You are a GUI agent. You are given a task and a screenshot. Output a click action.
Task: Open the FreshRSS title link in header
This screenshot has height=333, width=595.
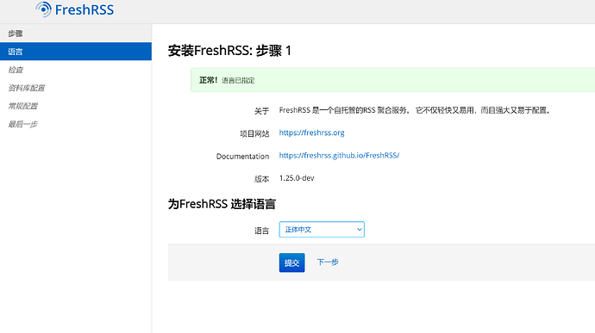tap(85, 9)
